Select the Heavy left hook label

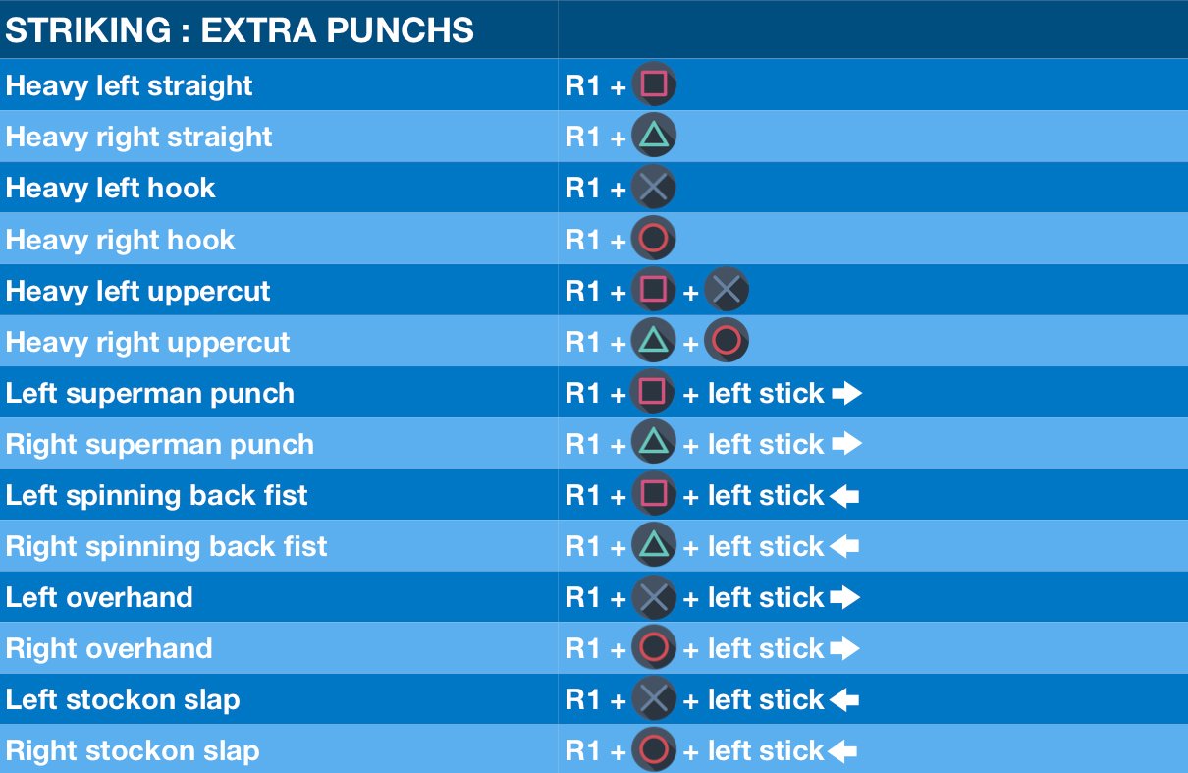[x=111, y=188]
